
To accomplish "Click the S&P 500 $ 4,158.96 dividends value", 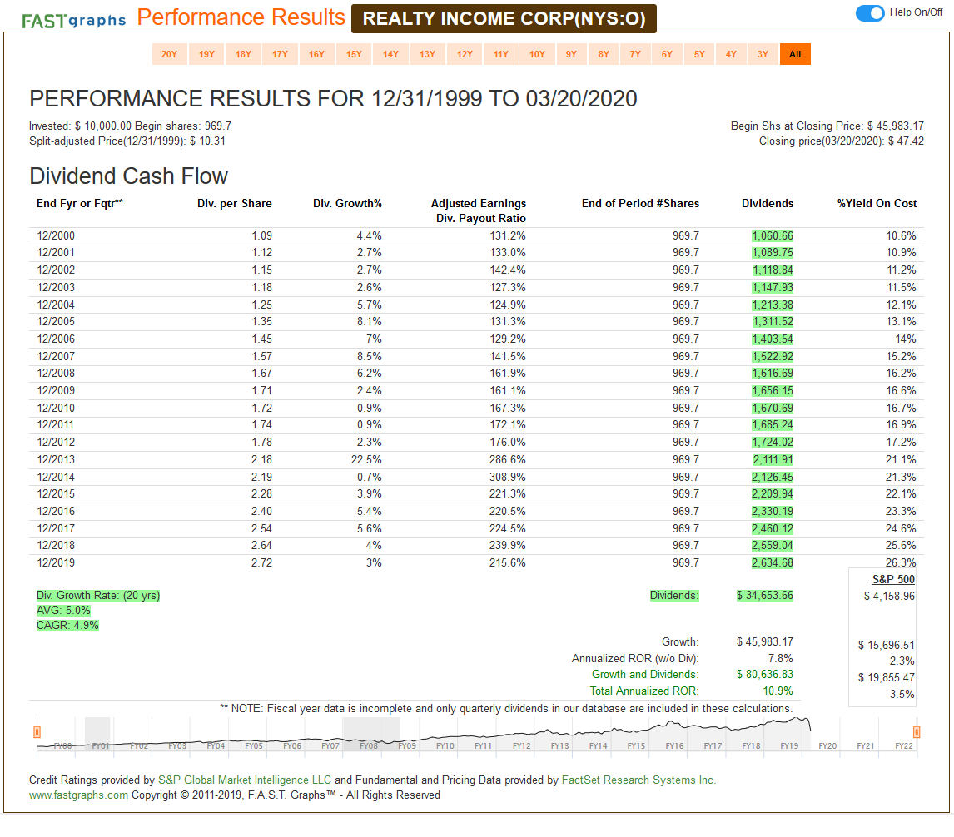I will pyautogui.click(x=889, y=596).
